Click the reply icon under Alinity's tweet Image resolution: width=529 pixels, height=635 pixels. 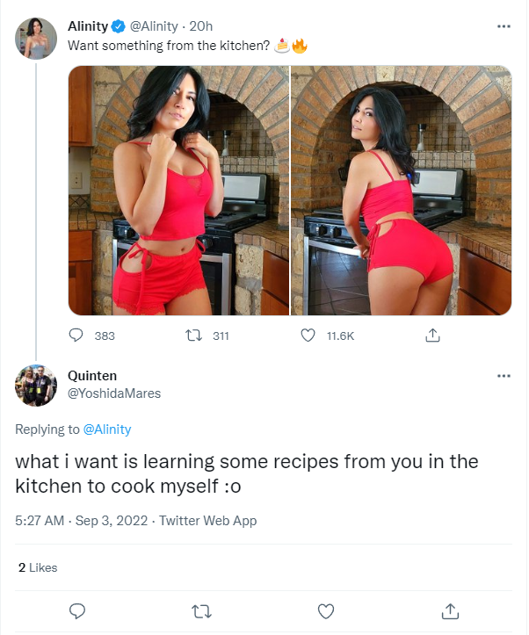pyautogui.click(x=76, y=336)
